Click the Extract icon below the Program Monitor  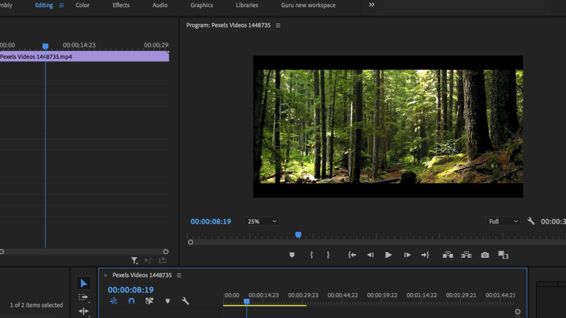point(466,255)
